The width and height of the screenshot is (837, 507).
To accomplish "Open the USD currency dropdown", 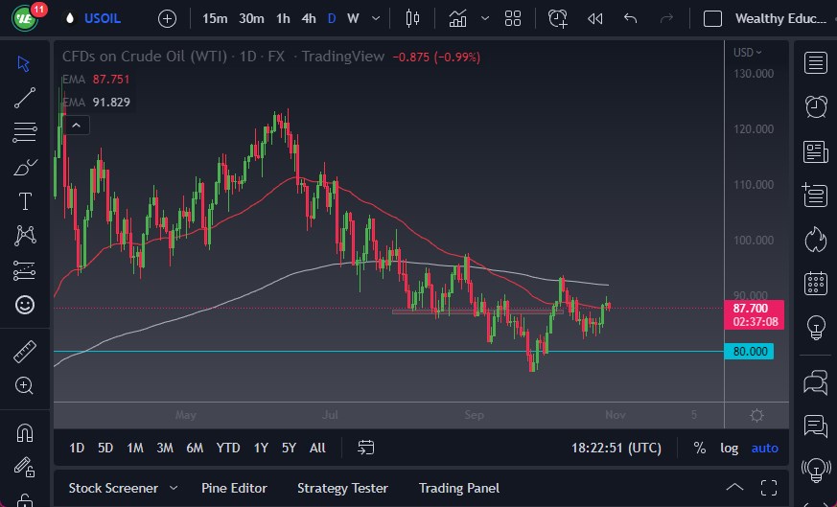I will point(748,53).
